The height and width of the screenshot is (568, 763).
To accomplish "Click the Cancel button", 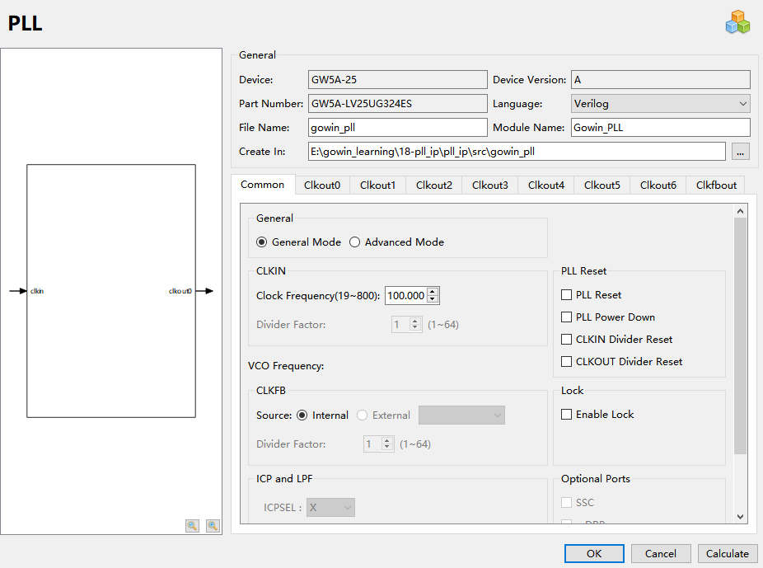I will coord(660,553).
